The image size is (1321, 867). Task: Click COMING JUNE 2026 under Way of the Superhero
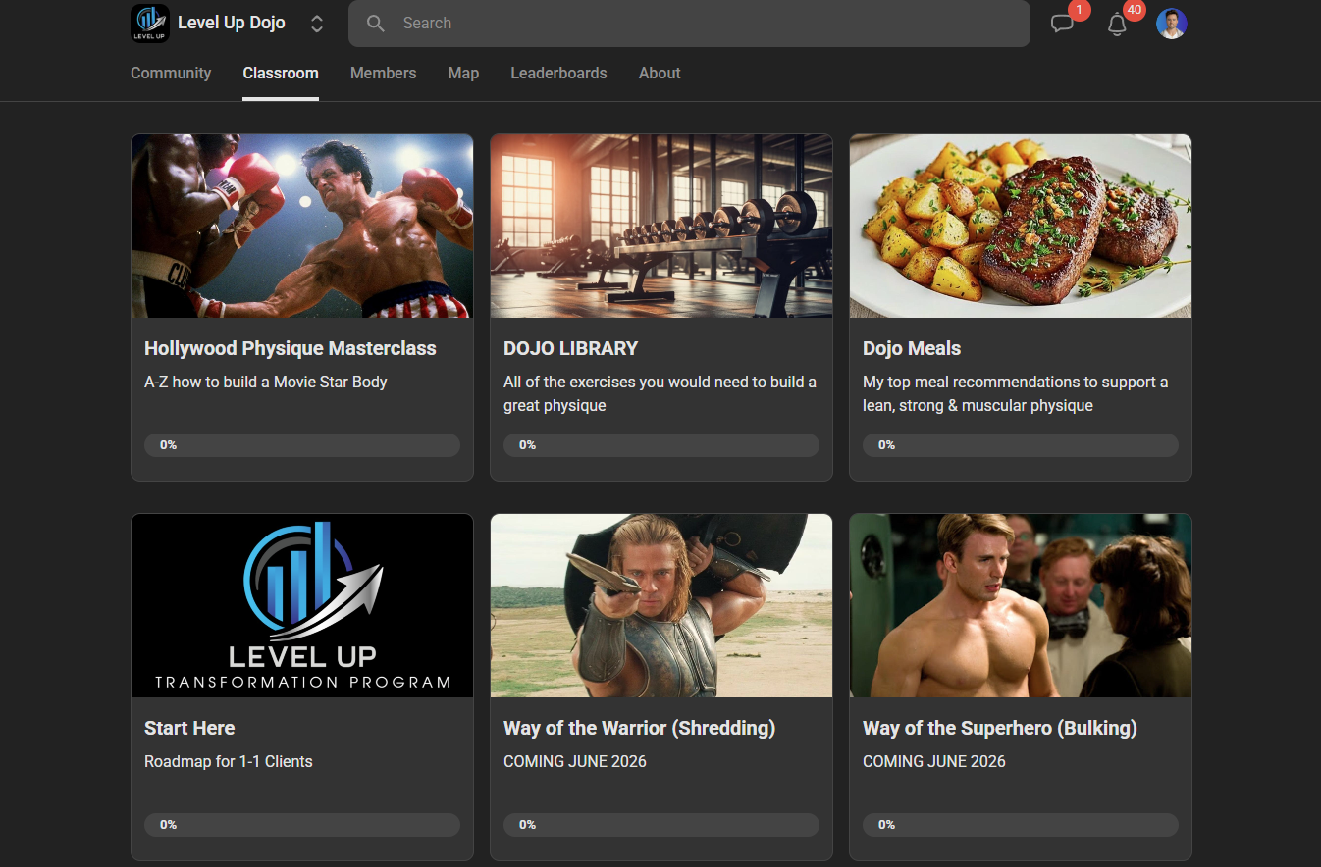coord(934,761)
